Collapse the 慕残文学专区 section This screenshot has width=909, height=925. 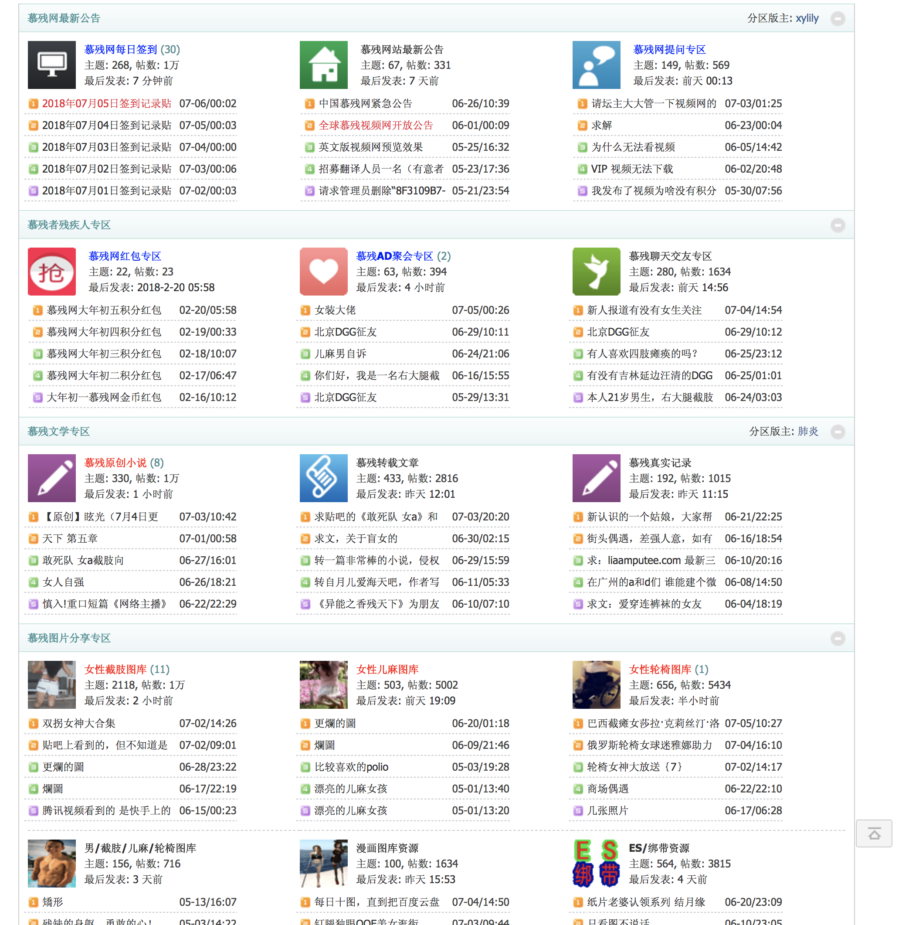click(838, 432)
